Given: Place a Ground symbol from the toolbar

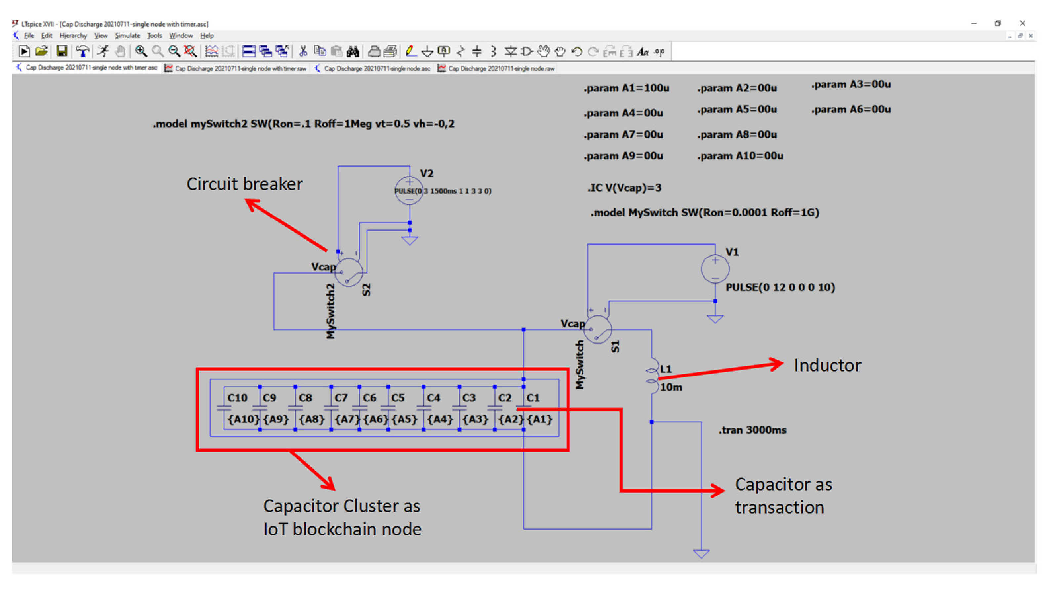Looking at the screenshot, I should (427, 52).
